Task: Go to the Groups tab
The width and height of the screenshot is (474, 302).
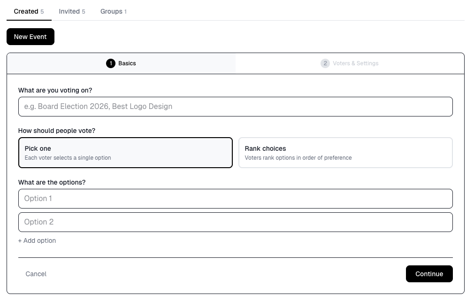Action: coord(111,11)
